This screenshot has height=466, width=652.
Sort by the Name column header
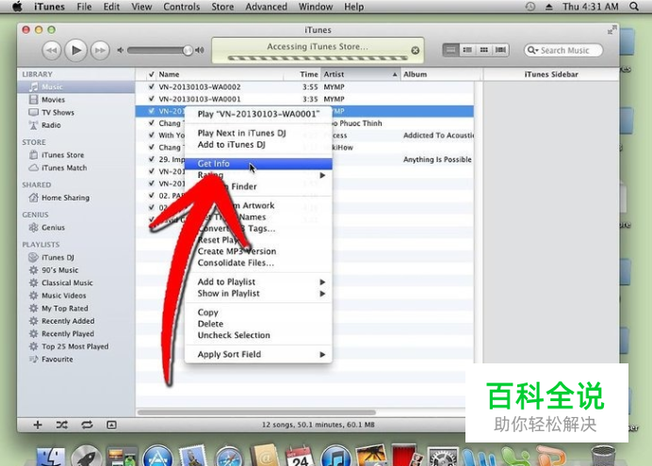point(220,74)
